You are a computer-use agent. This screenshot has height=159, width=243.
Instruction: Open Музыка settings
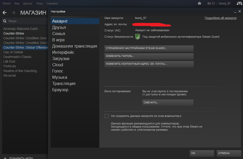[75, 77]
